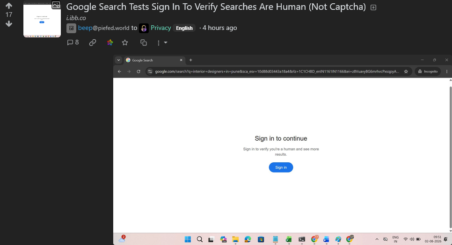Open the weather widget on the taskbar
Viewport: 452px width, 245px height.
pyautogui.click(x=122, y=239)
